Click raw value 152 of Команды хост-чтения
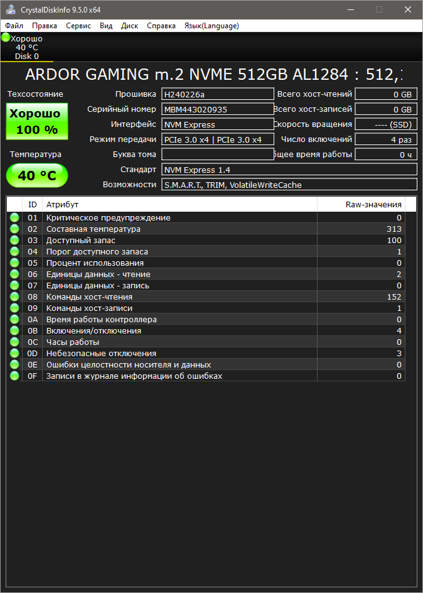The width and height of the screenshot is (423, 593). pos(394,297)
